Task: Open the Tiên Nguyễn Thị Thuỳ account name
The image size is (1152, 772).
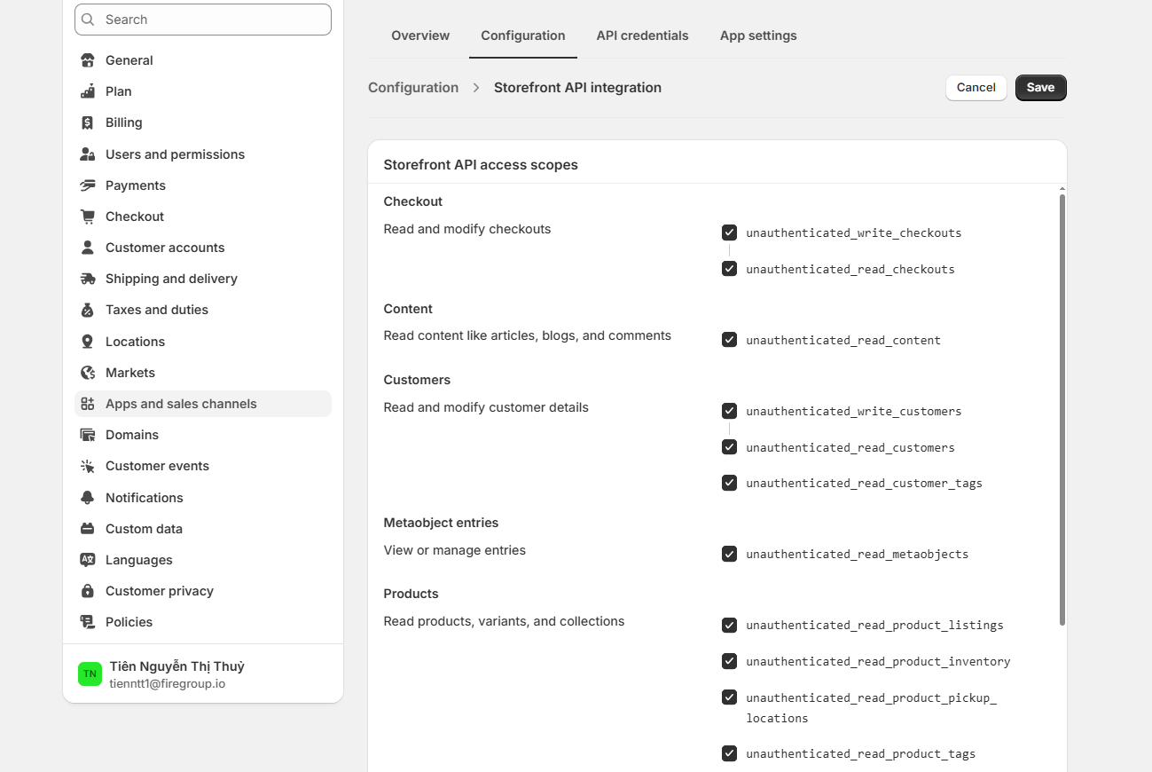Action: (177, 666)
